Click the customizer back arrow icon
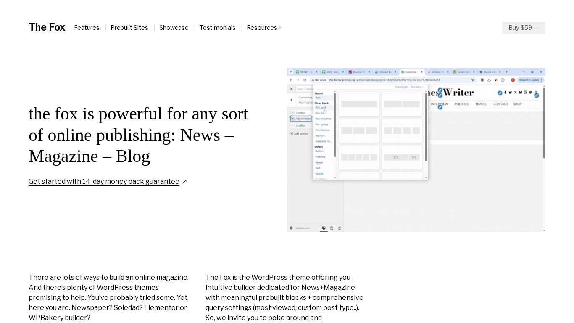 click(x=292, y=100)
